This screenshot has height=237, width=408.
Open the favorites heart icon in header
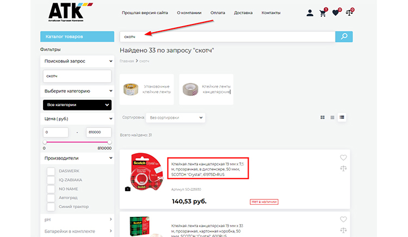[x=336, y=13]
